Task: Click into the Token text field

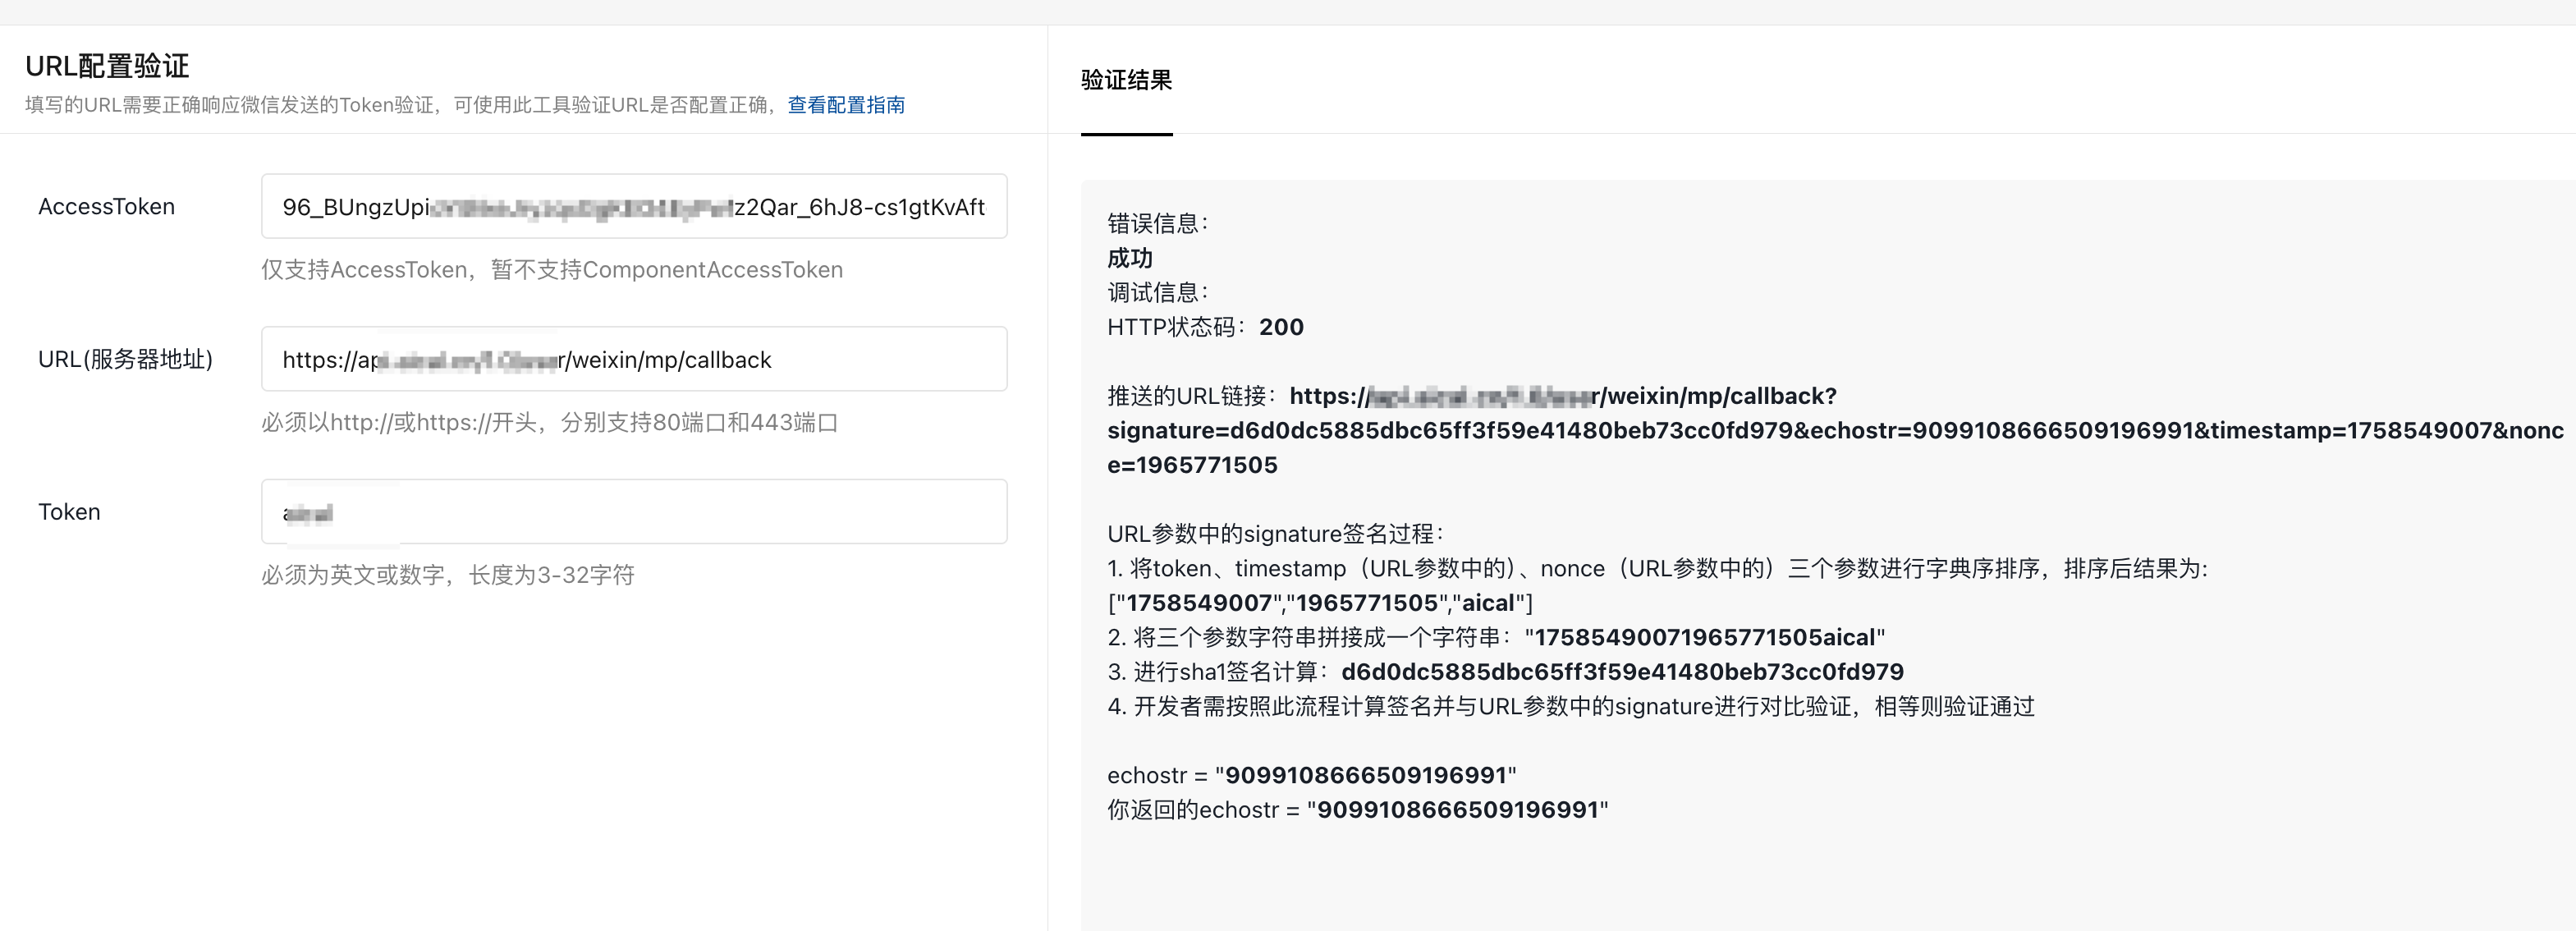Action: tap(633, 512)
